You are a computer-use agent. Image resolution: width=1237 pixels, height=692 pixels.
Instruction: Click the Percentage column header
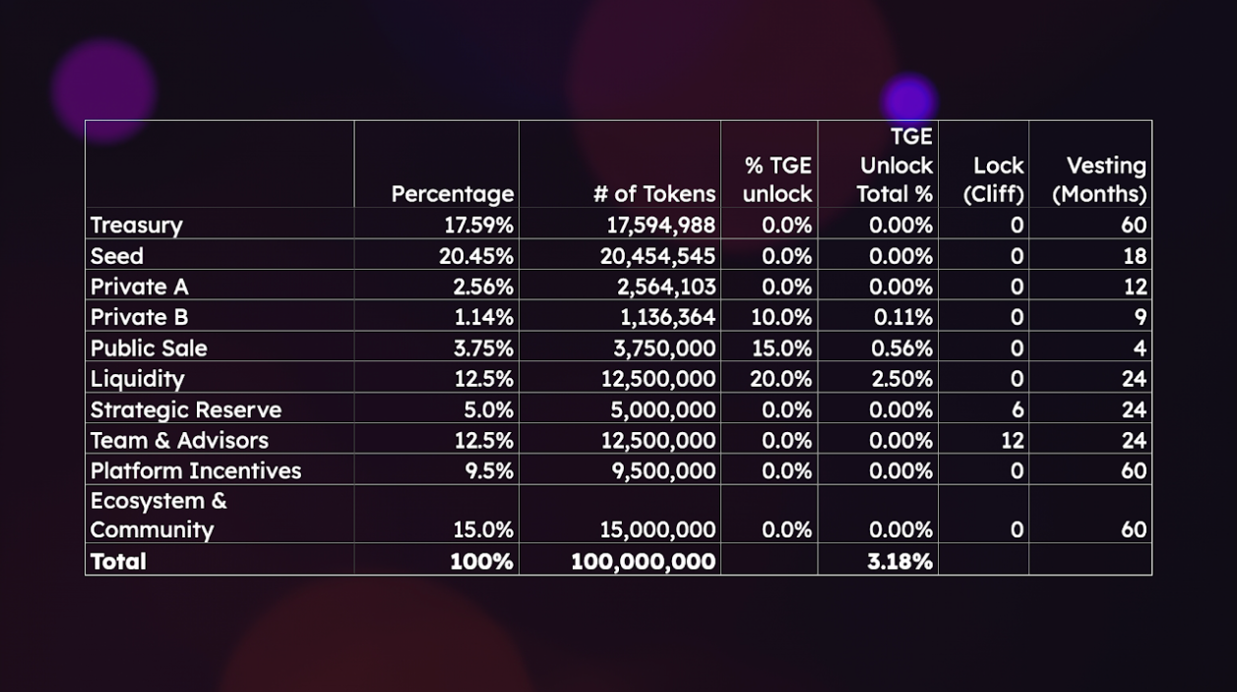[x=452, y=194]
